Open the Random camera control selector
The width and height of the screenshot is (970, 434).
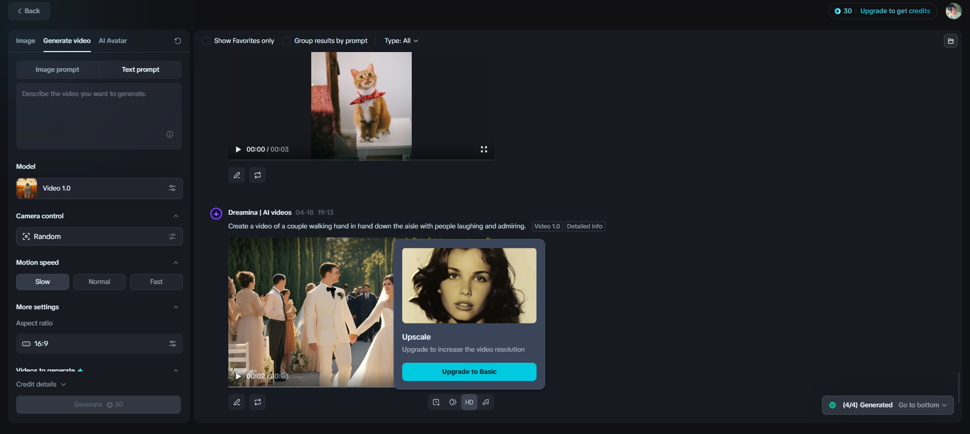click(100, 236)
